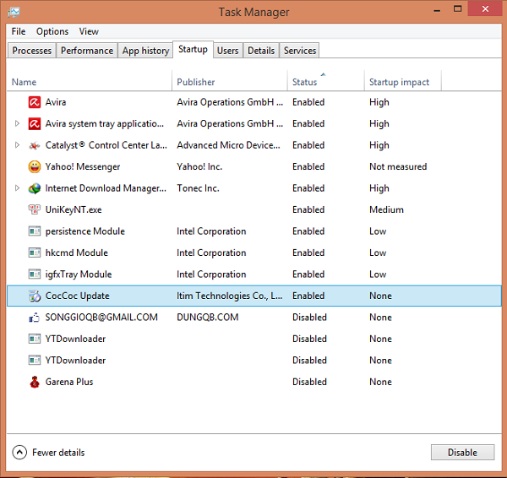
Task: Sort by the Startup impact column header
Action: 403,82
